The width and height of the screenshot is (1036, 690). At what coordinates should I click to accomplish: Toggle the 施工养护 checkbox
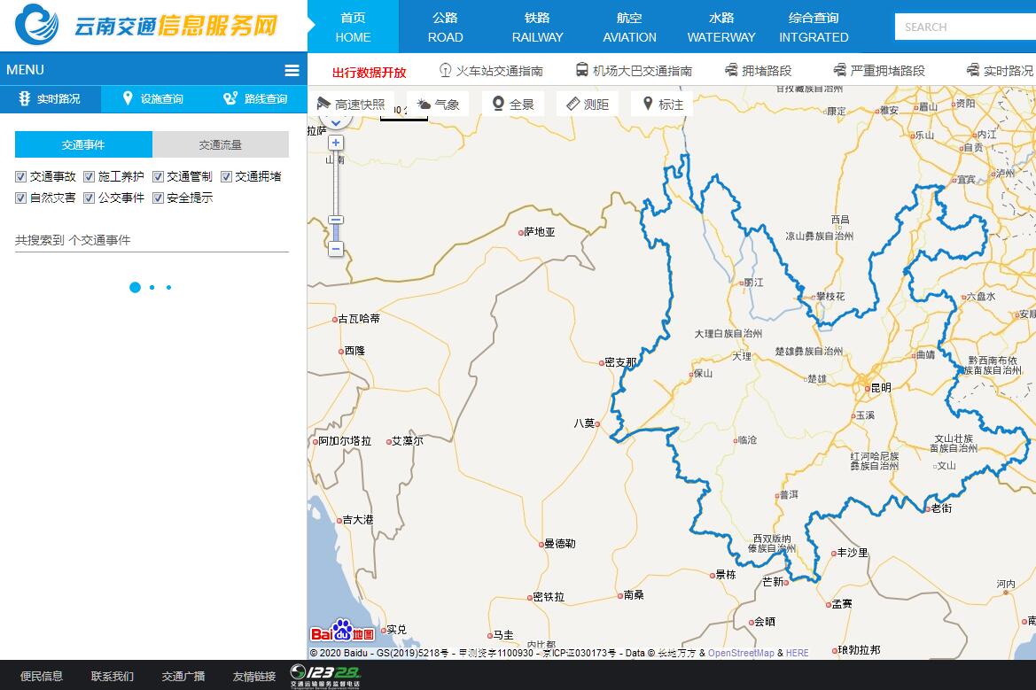coord(90,177)
